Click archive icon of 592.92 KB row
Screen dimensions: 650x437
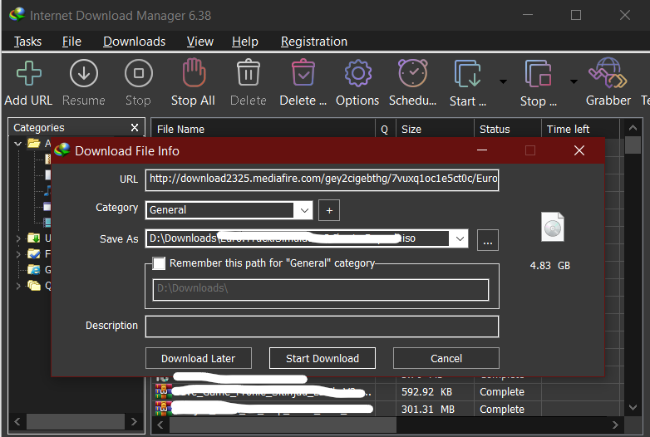pyautogui.click(x=163, y=391)
